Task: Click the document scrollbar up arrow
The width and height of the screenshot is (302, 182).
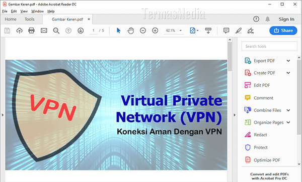Action: 230,40
